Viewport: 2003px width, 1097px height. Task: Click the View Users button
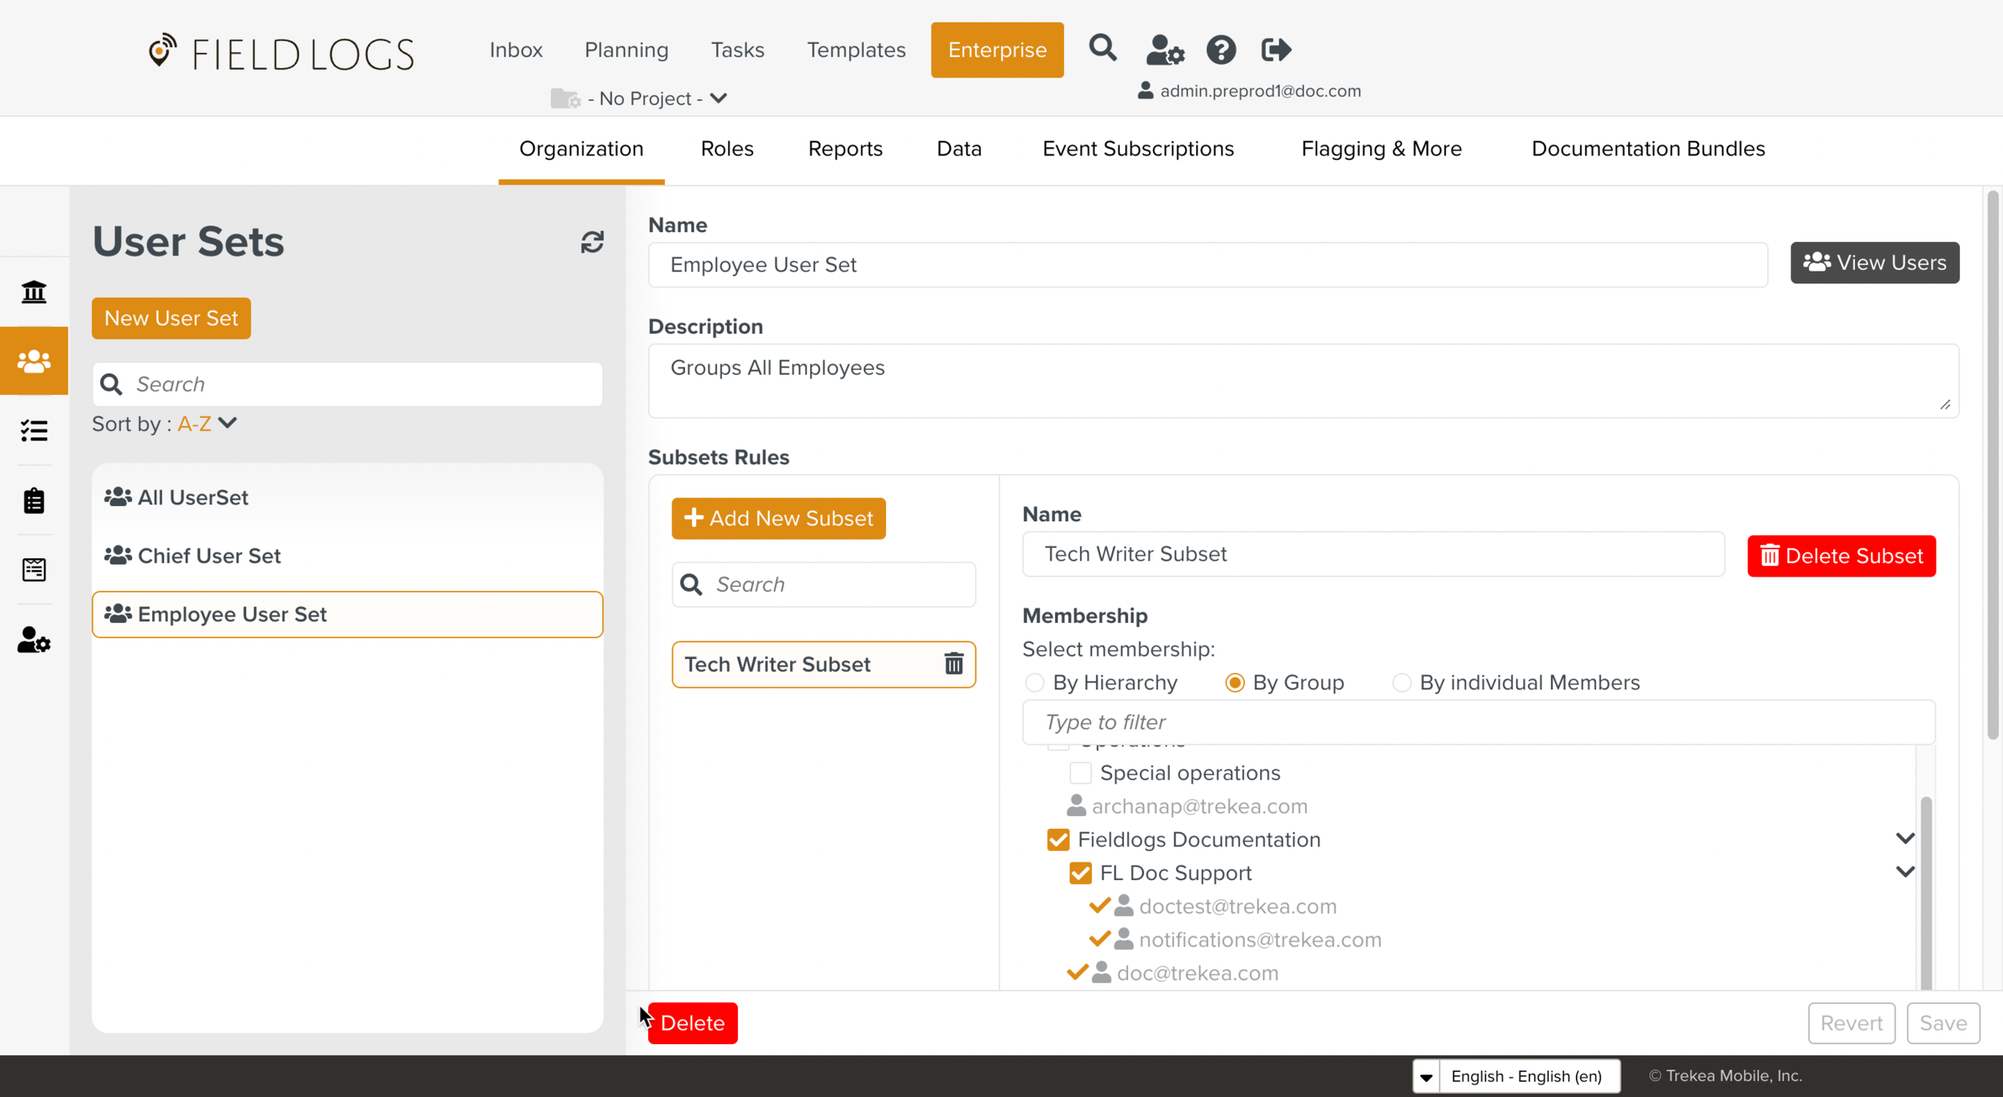click(1874, 263)
